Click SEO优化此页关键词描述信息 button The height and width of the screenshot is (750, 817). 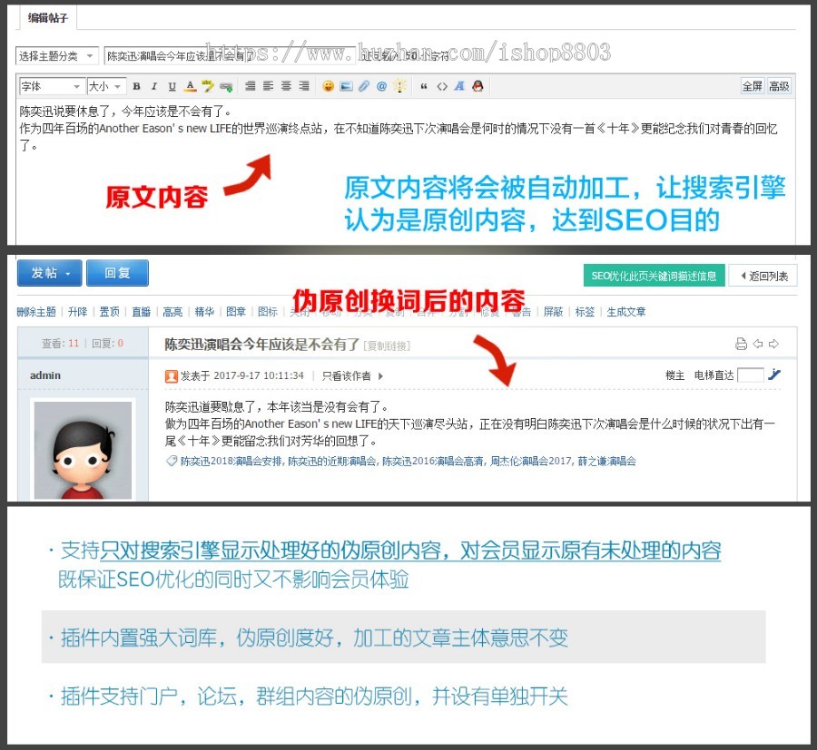pyautogui.click(x=654, y=276)
